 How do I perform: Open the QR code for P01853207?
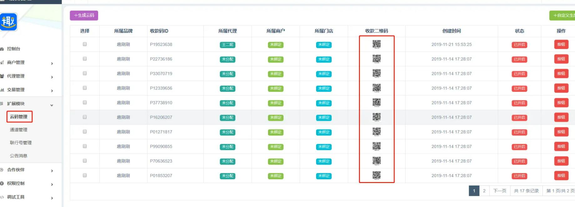[x=376, y=176]
